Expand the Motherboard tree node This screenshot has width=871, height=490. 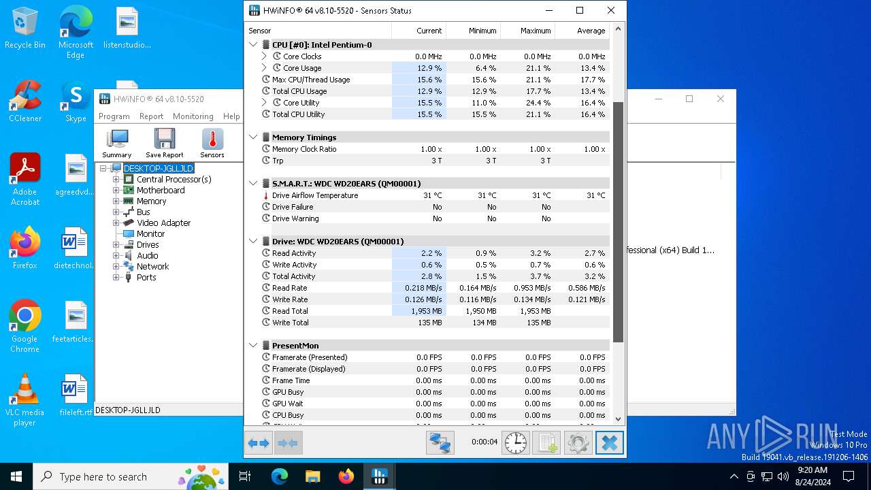[116, 191]
